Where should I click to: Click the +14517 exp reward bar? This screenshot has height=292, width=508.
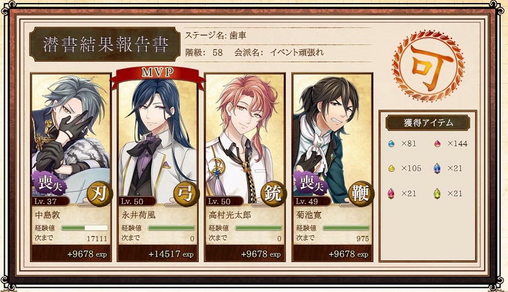[158, 254]
